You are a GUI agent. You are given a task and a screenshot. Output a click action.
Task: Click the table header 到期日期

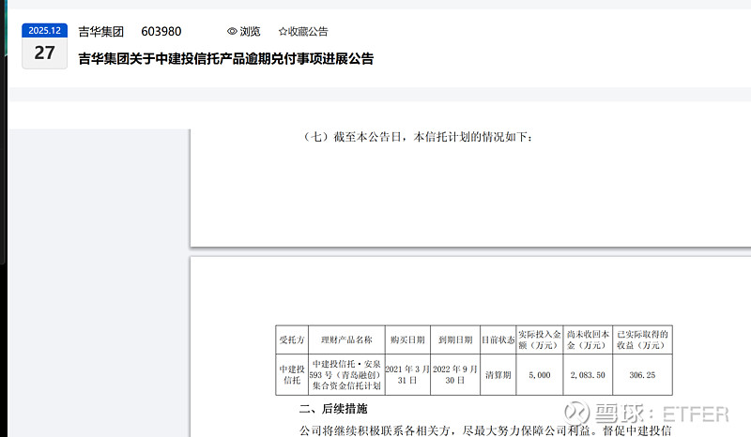[x=455, y=339]
